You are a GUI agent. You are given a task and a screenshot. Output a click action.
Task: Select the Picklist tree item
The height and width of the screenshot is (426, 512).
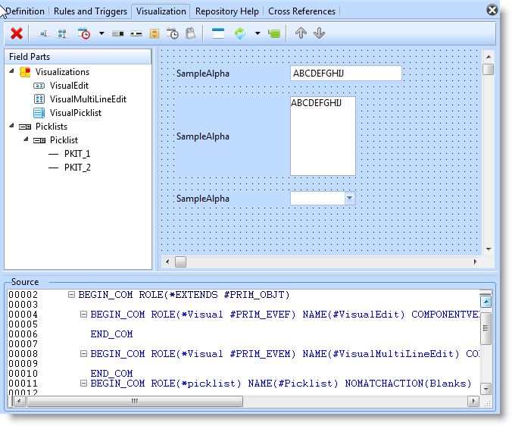(64, 140)
